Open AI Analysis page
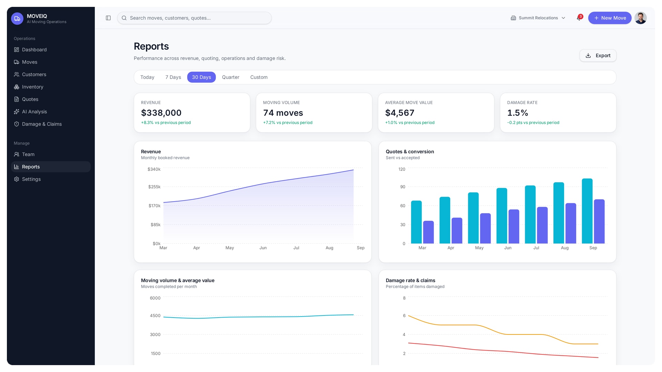 tap(51, 112)
